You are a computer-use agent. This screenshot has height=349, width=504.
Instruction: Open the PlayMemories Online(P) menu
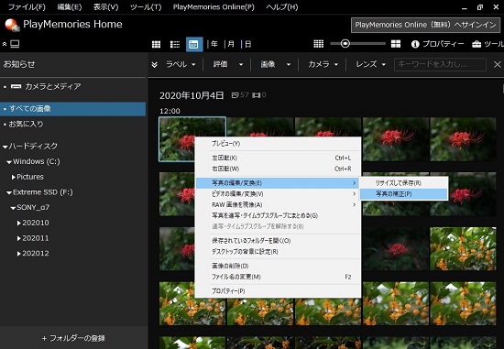tap(214, 7)
